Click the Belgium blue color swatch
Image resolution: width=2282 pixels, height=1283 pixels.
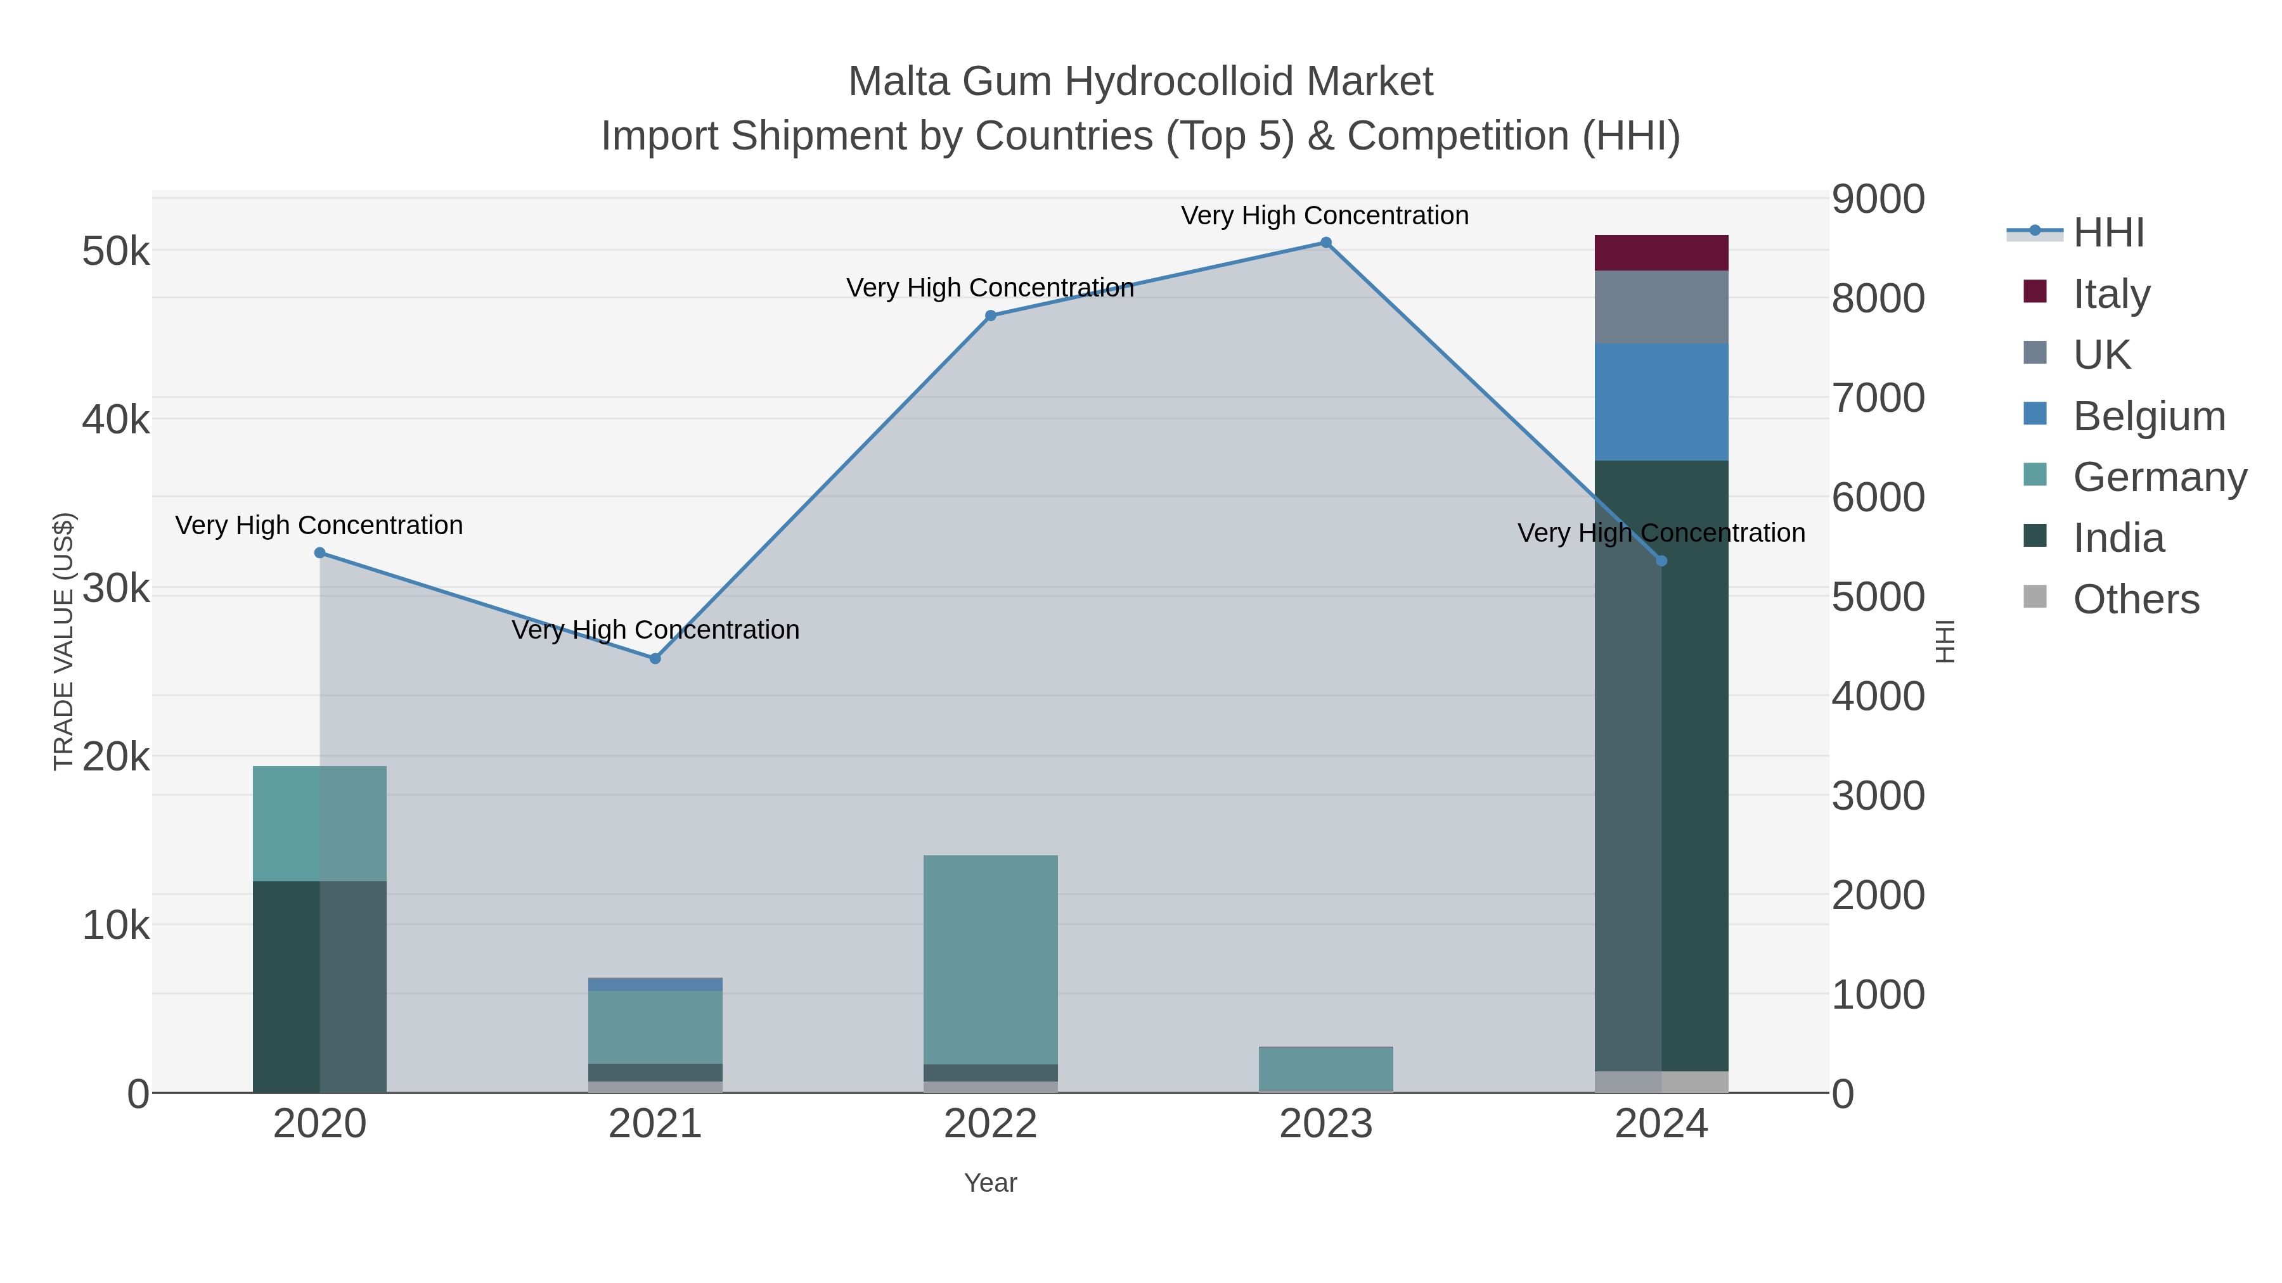(2035, 414)
